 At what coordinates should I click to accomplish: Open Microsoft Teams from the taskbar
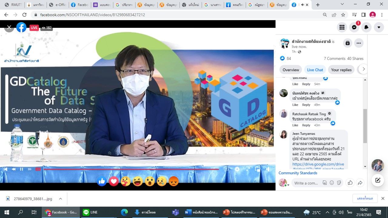point(176,212)
